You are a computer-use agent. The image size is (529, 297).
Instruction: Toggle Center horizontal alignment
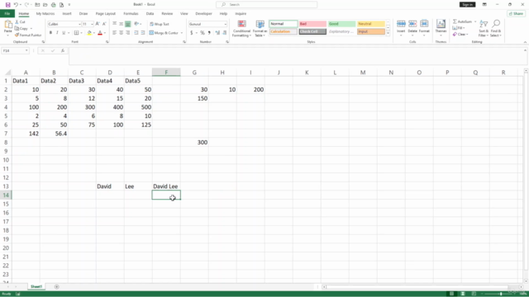click(122, 33)
